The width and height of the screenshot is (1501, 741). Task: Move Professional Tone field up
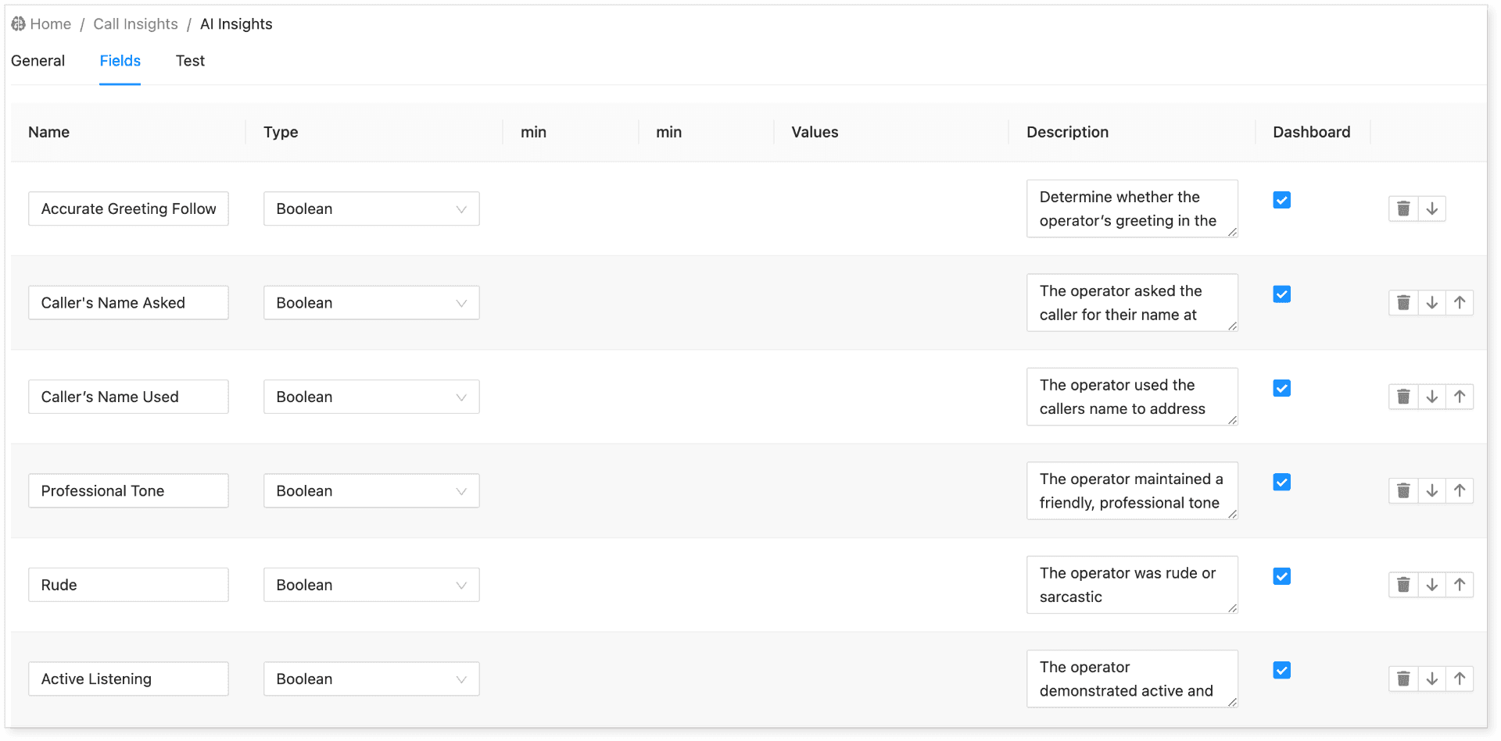(1460, 490)
